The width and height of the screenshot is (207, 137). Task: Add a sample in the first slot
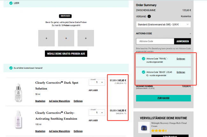(x=46, y=38)
